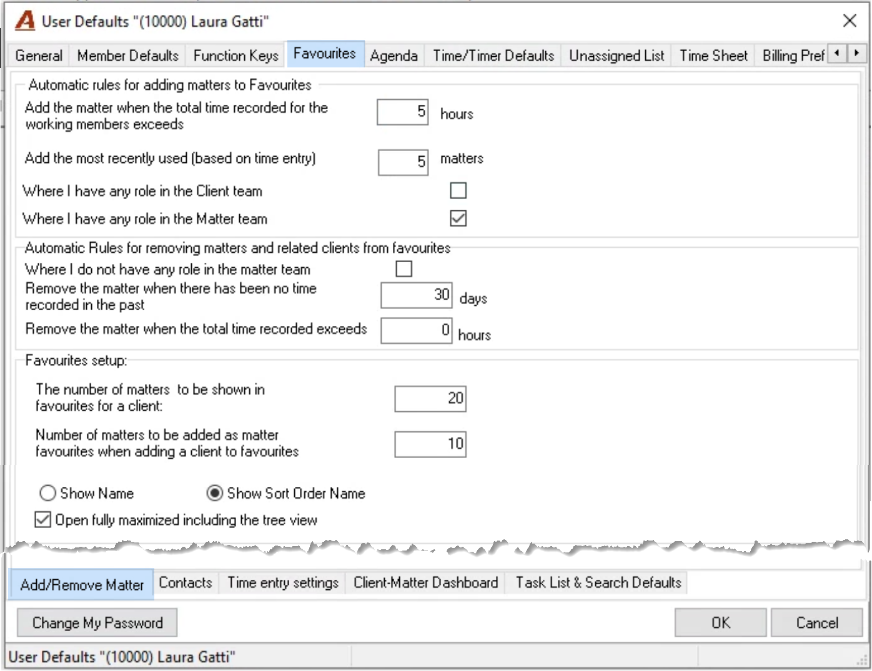Viewport: 872px width, 671px height.
Task: Tick no role in matter team checkbox
Action: coord(404,269)
